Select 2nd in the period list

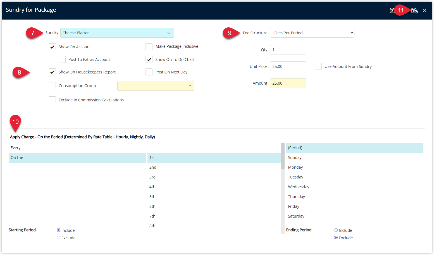click(x=214, y=168)
